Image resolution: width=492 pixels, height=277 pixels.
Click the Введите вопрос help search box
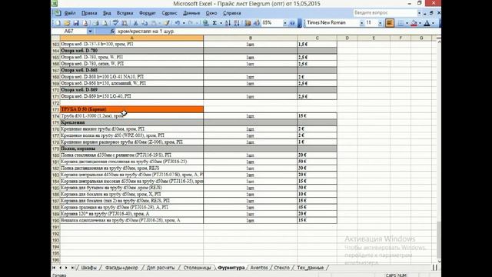(x=385, y=13)
